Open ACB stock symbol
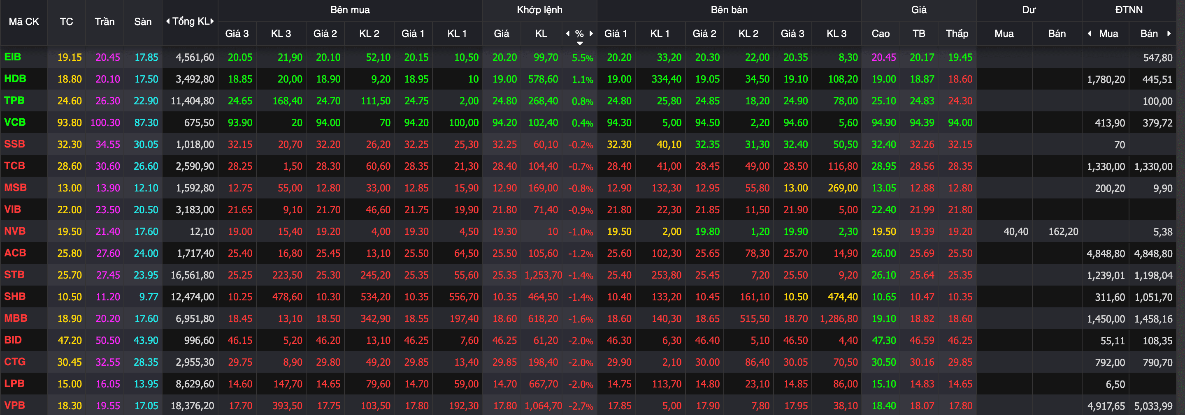The image size is (1185, 415). point(15,253)
